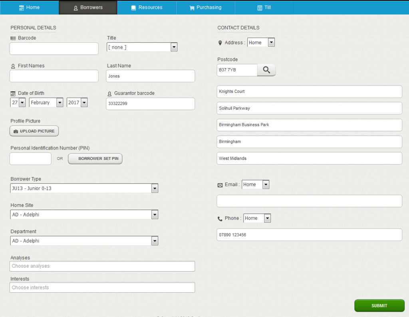Open the birth year dropdown
This screenshot has height=317, width=409.
pyautogui.click(x=77, y=102)
